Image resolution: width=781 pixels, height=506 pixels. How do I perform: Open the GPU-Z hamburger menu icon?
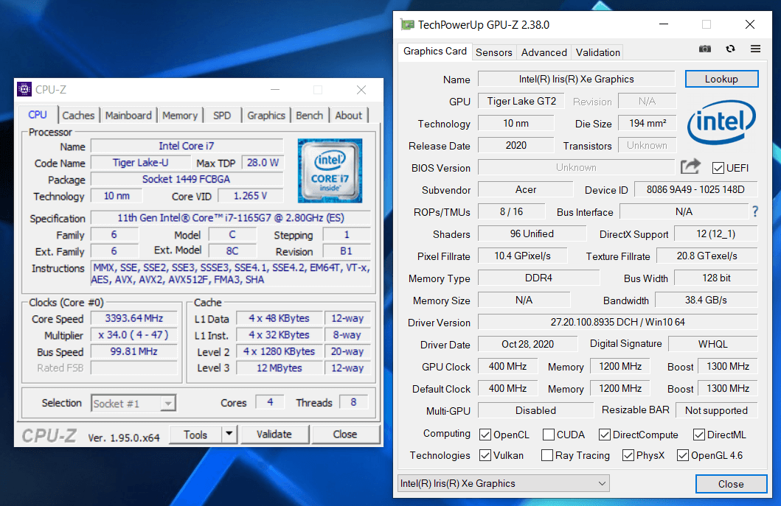tap(755, 49)
